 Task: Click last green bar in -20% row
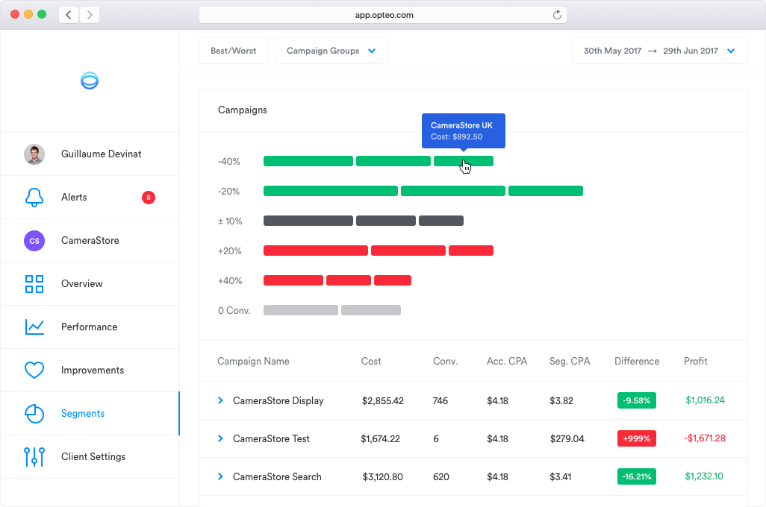click(546, 191)
